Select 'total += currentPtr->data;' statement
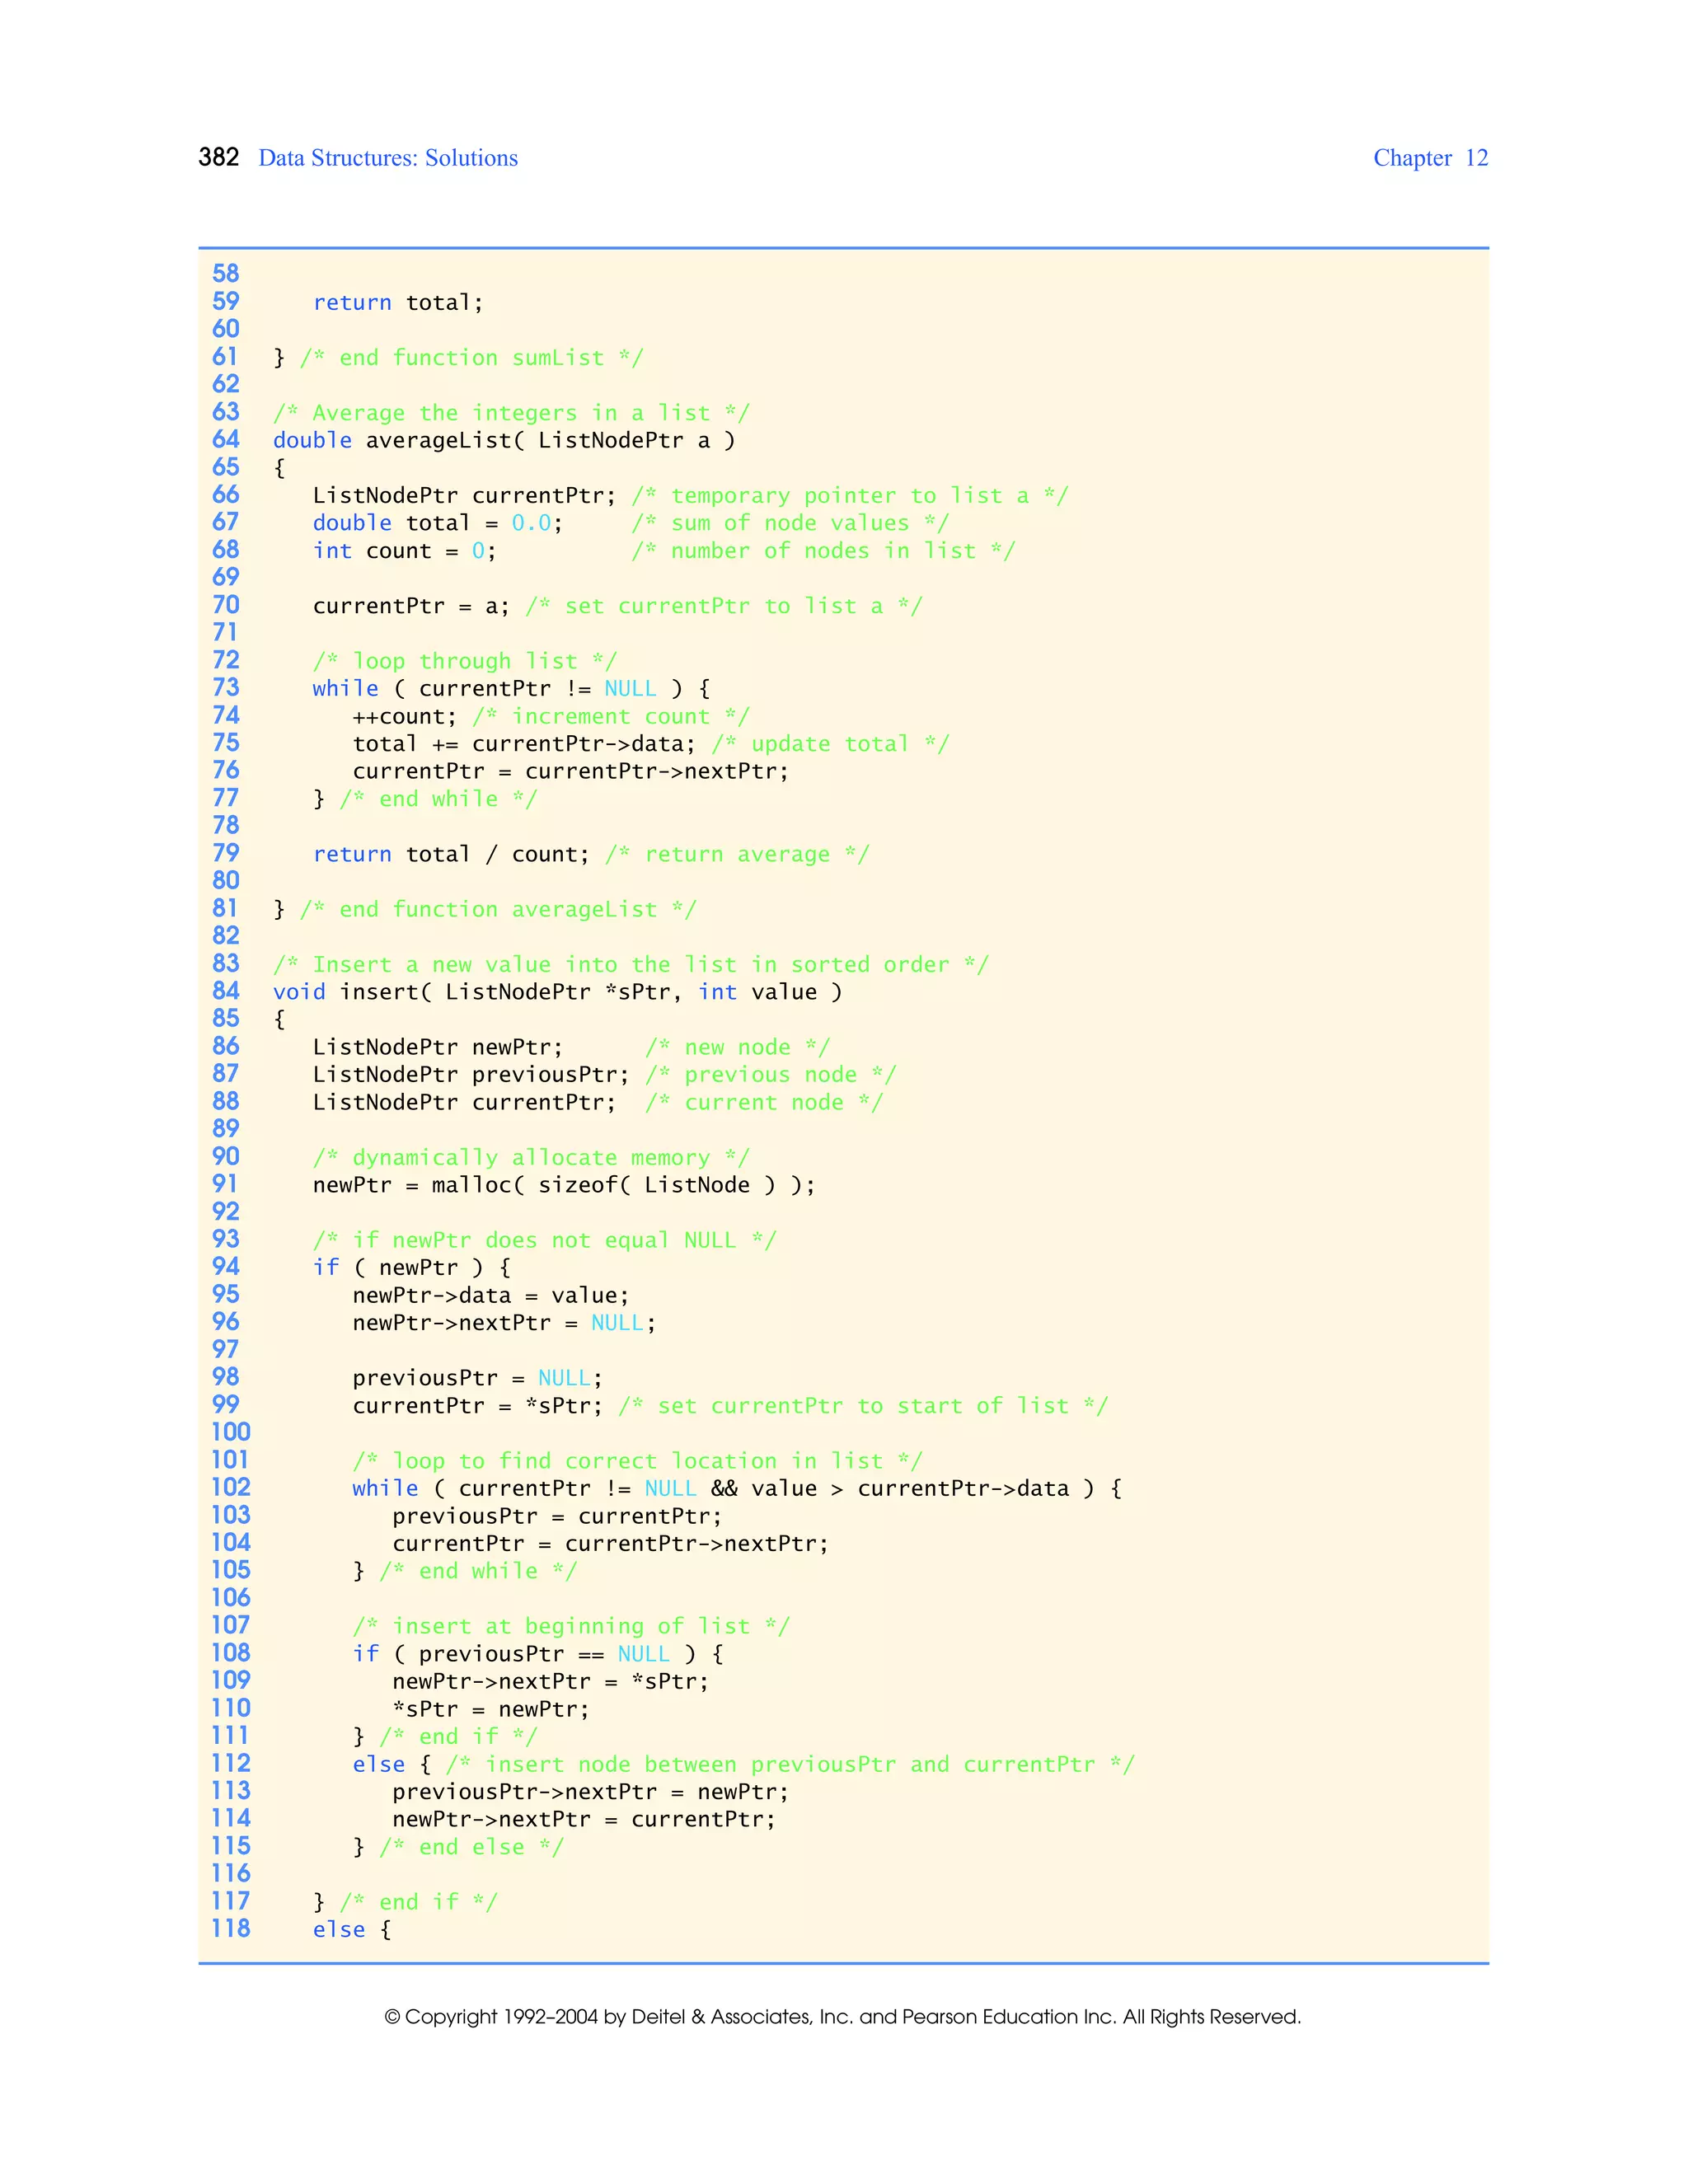Image resolution: width=1688 pixels, height=2184 pixels. [524, 744]
